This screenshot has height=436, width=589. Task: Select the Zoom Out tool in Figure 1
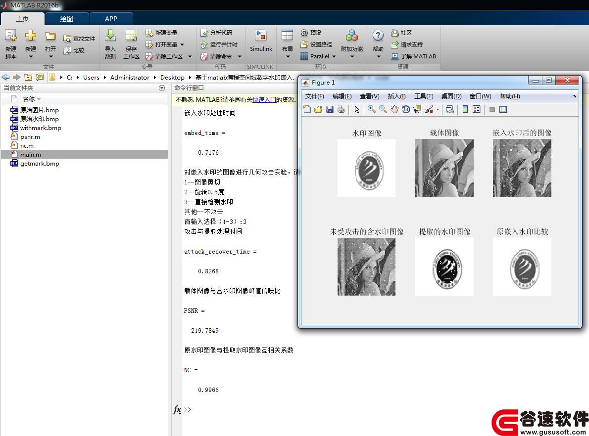[383, 109]
